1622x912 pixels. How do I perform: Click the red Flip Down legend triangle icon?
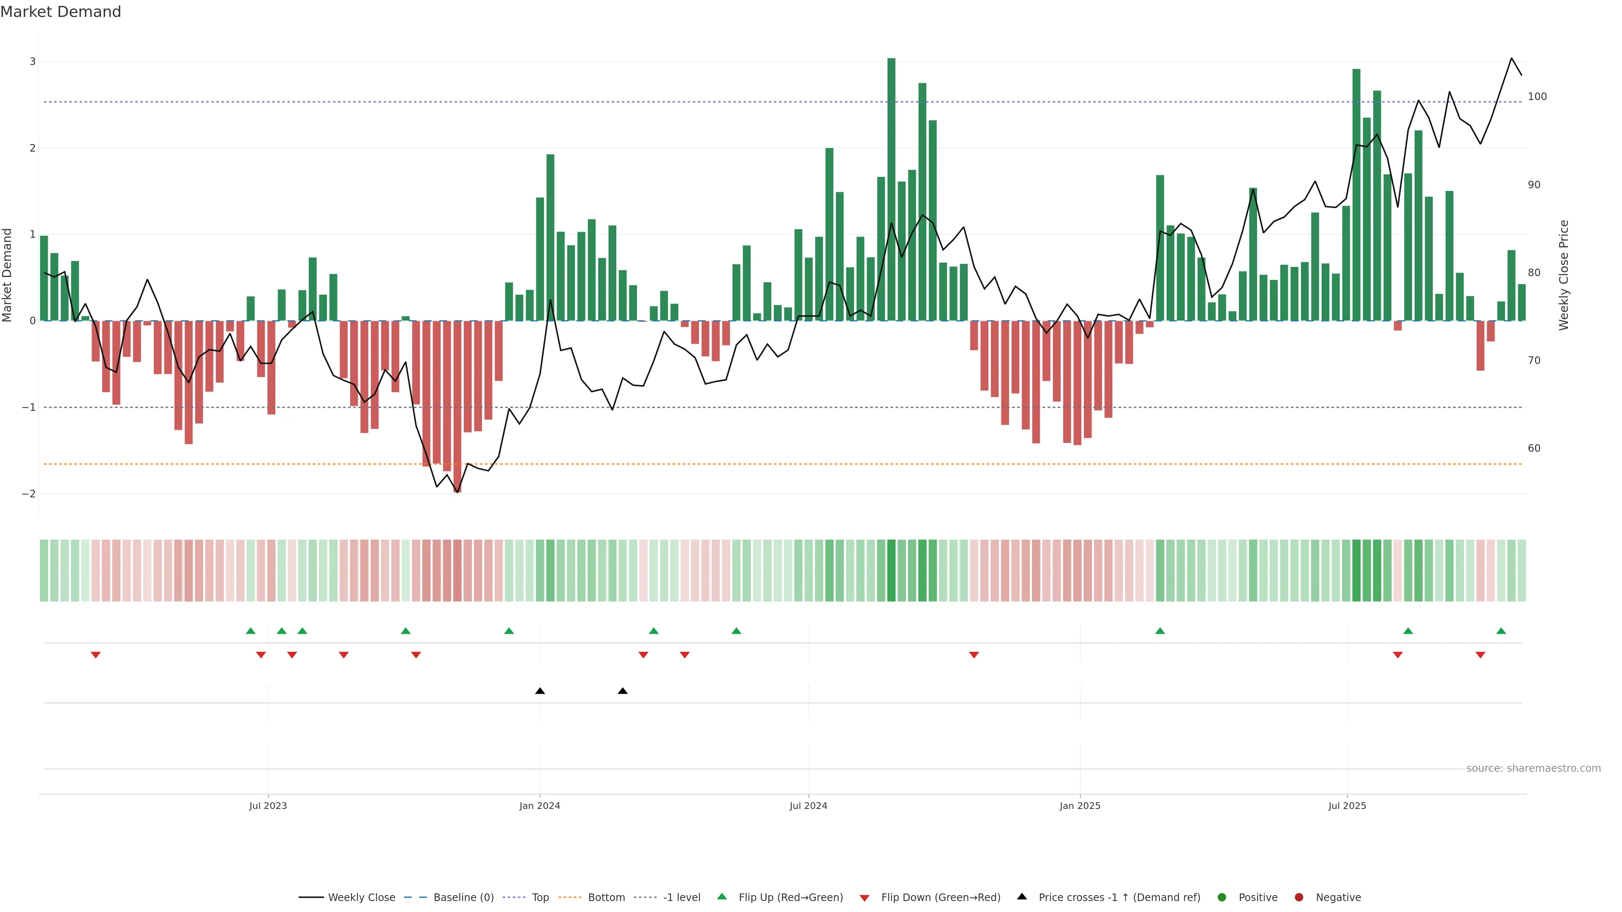tap(865, 898)
